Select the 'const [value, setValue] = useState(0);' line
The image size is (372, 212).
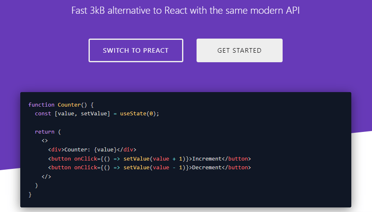tap(97, 114)
